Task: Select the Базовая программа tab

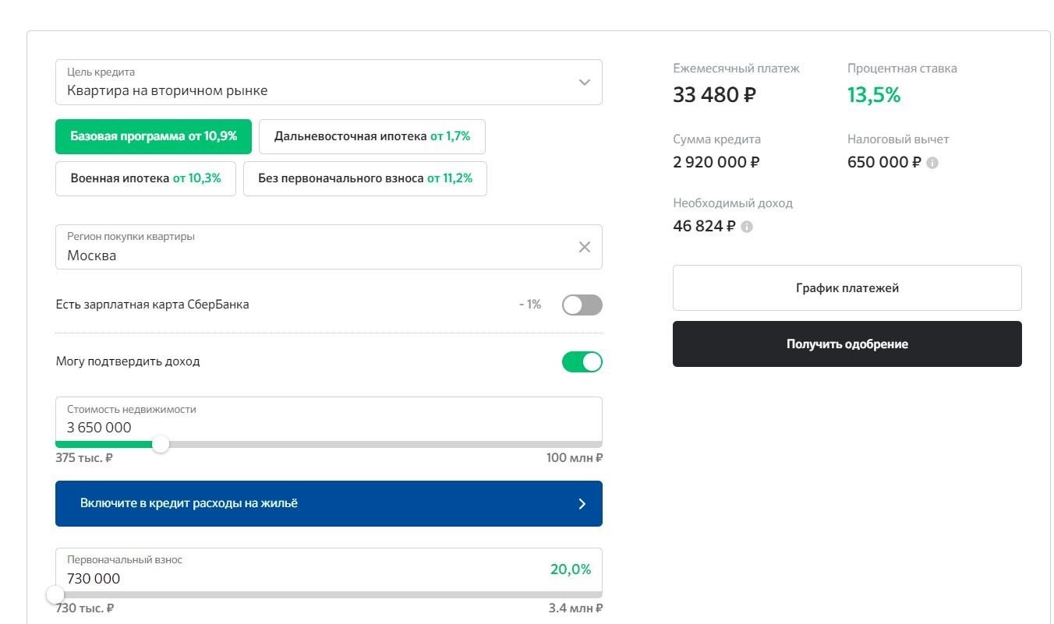Action: 154,136
